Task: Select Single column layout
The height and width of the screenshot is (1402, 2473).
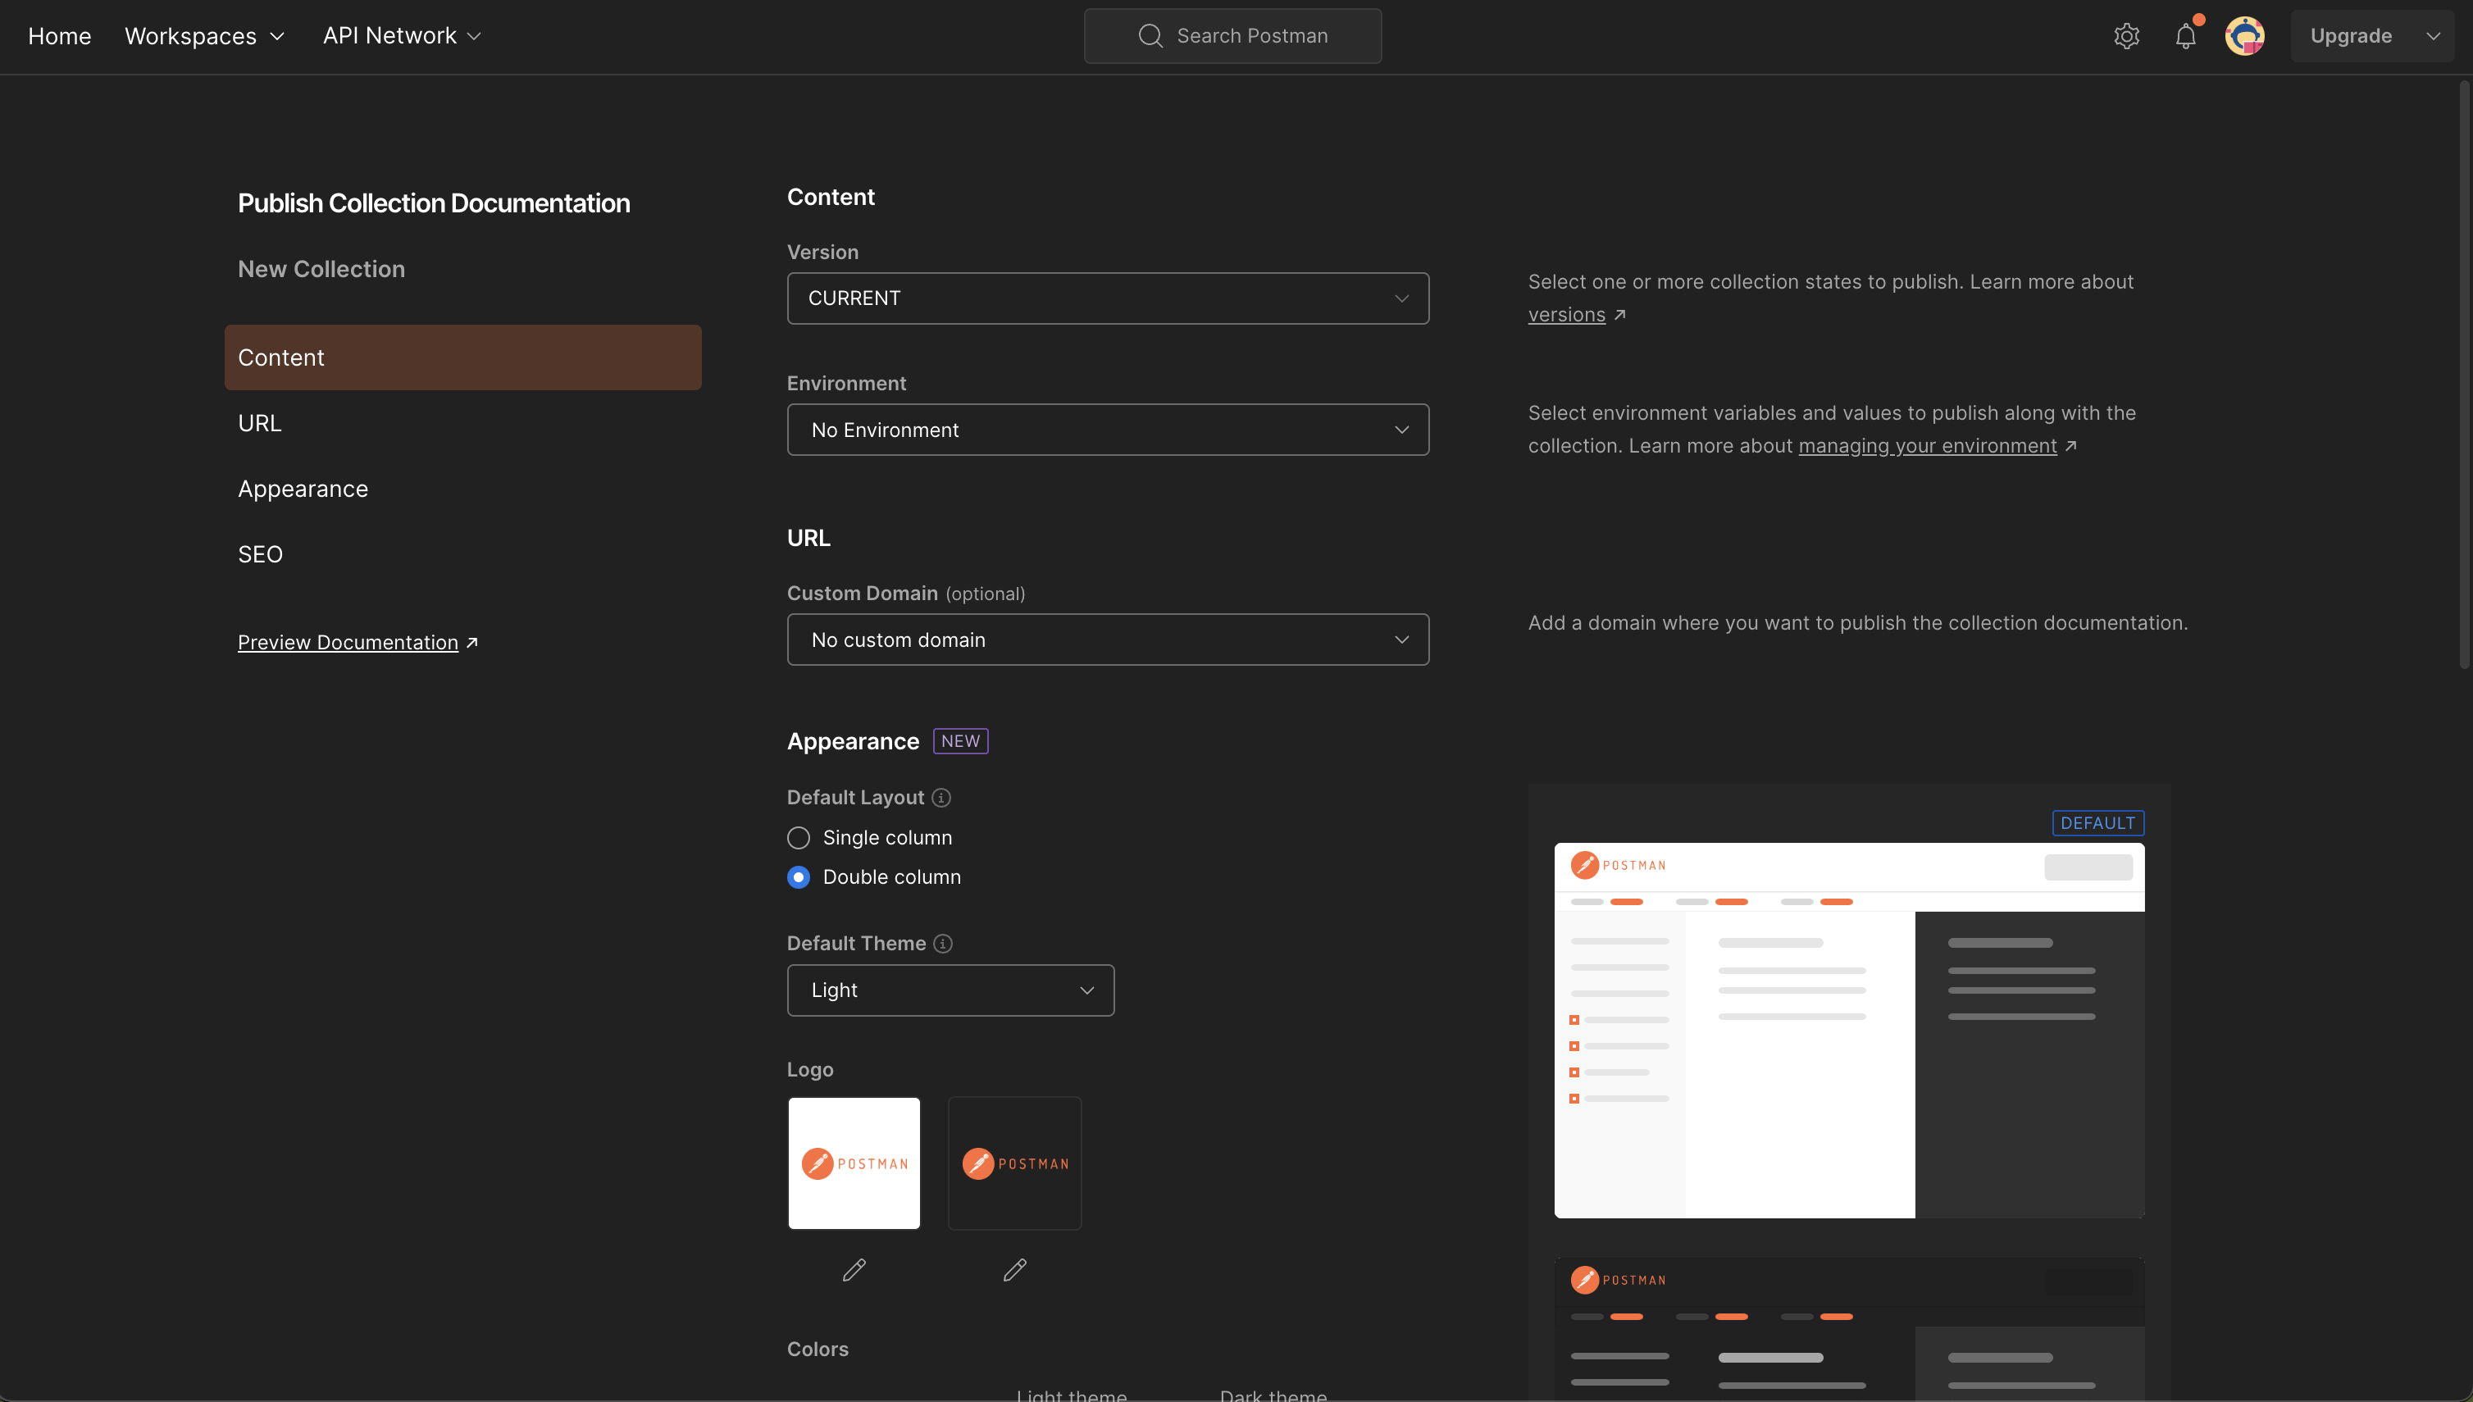Action: [799, 838]
